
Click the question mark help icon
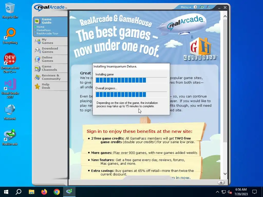coord(195,7)
